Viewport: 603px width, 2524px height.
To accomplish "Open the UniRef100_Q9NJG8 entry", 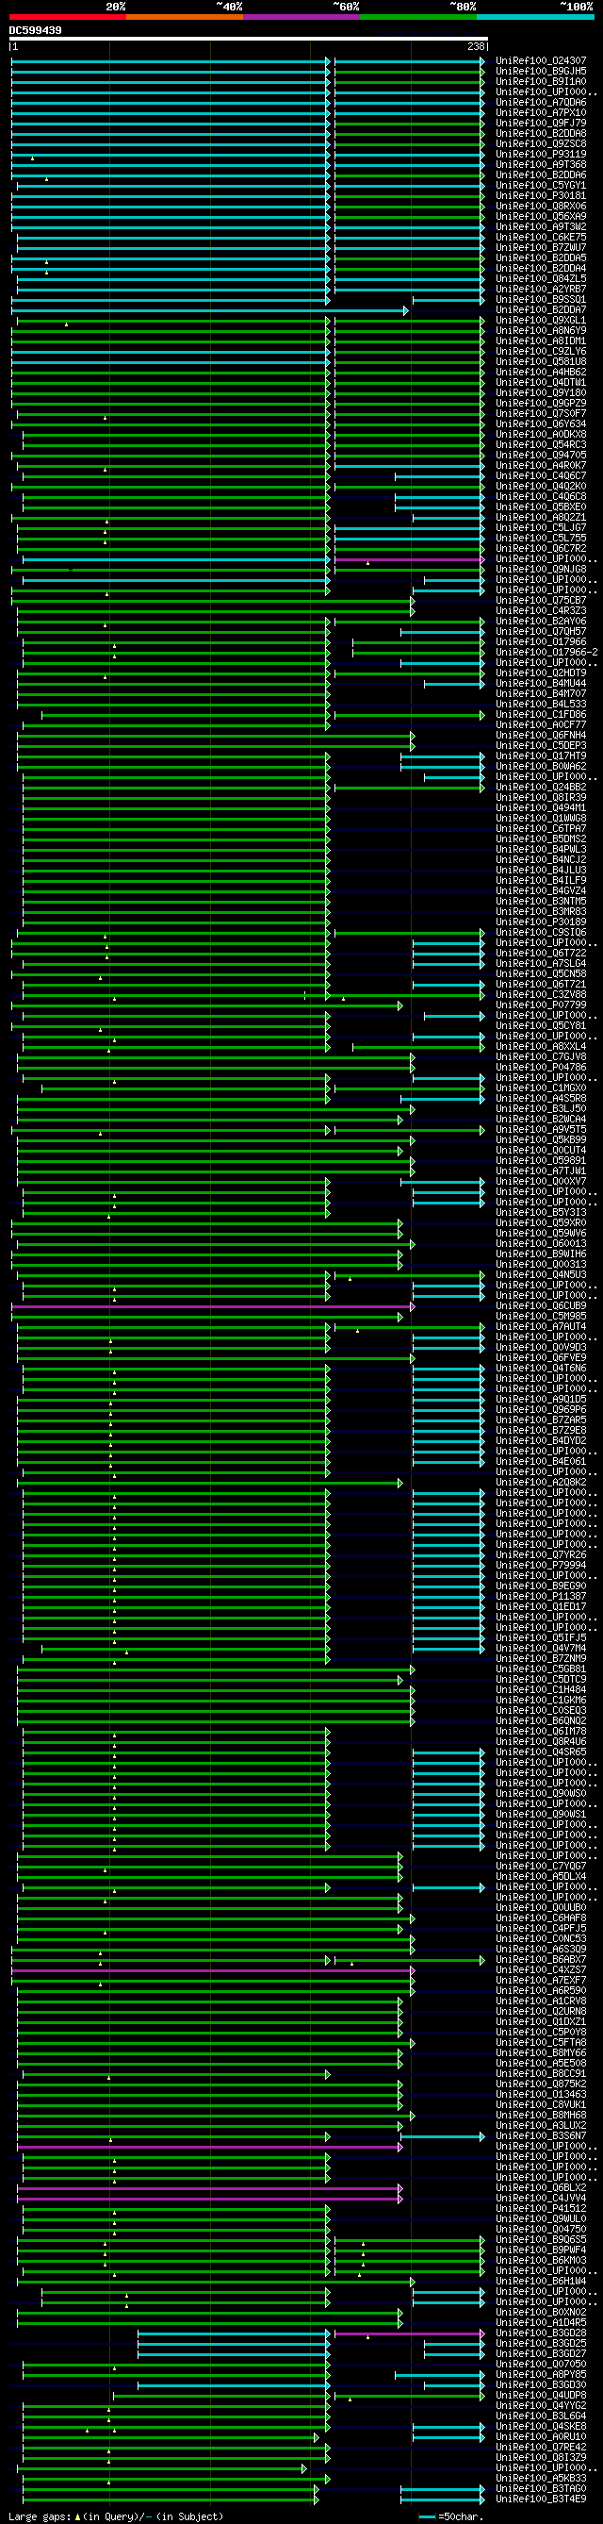I will click(x=542, y=570).
